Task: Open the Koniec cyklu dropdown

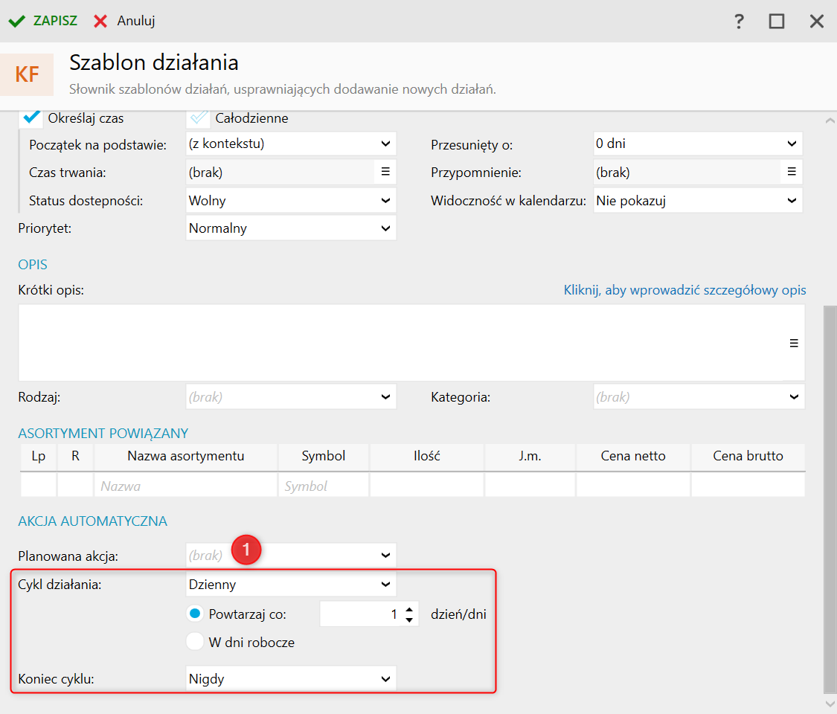Action: [385, 678]
